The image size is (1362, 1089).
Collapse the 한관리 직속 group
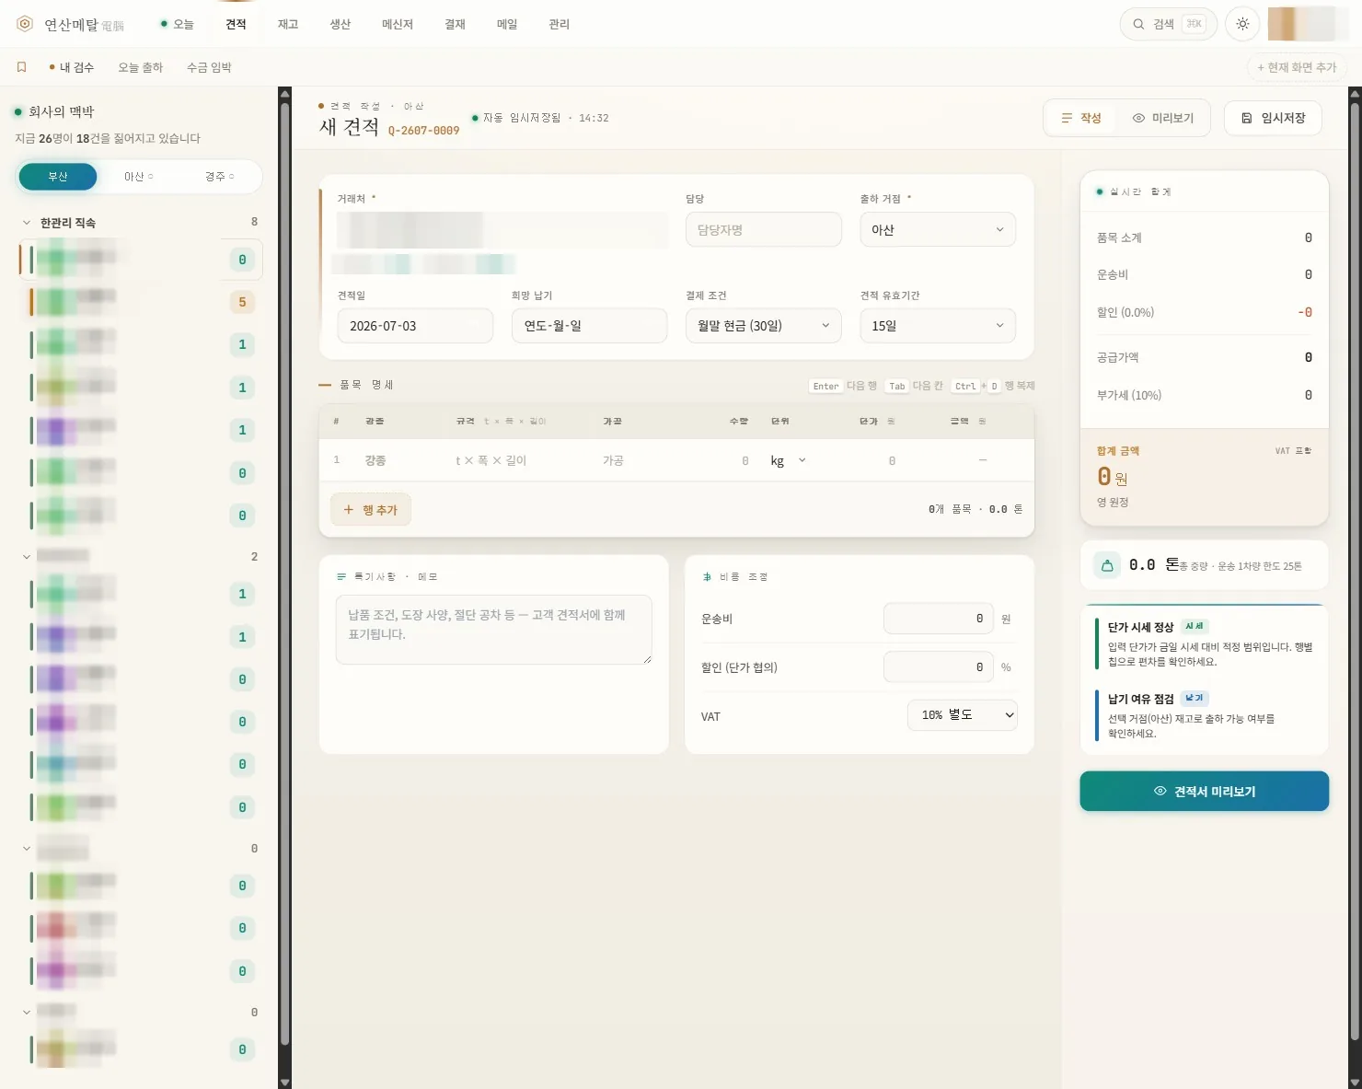coord(27,223)
